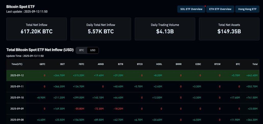Viewport: 263px width, 124px height.
Task: Select the 2025-09-11 date row
Action: click(133, 86)
